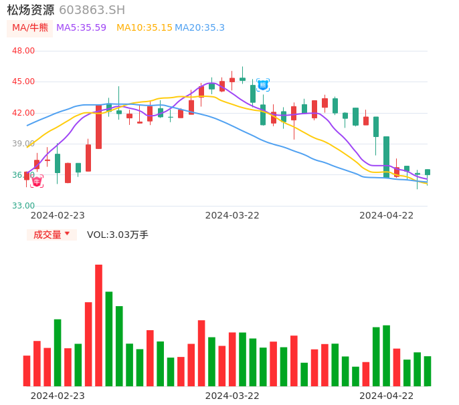Click the 2024-02-23 date label under the volume chart
The height and width of the screenshot is (405, 459).
58,396
